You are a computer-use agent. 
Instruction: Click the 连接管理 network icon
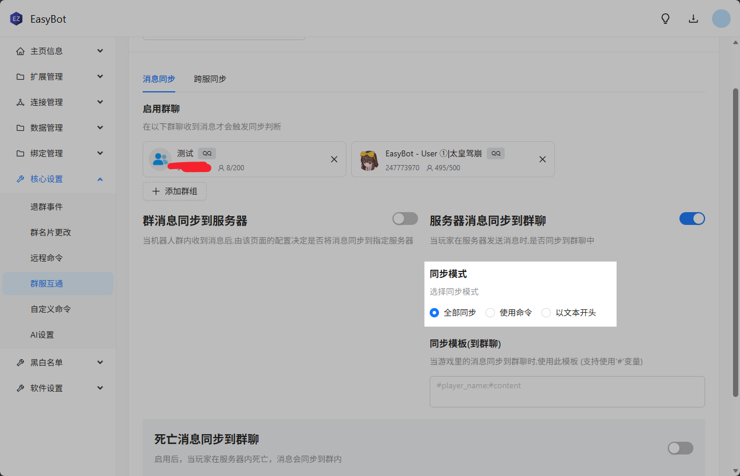tap(20, 102)
